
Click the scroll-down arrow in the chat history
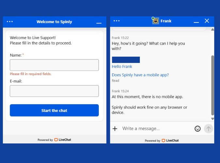(x=213, y=119)
